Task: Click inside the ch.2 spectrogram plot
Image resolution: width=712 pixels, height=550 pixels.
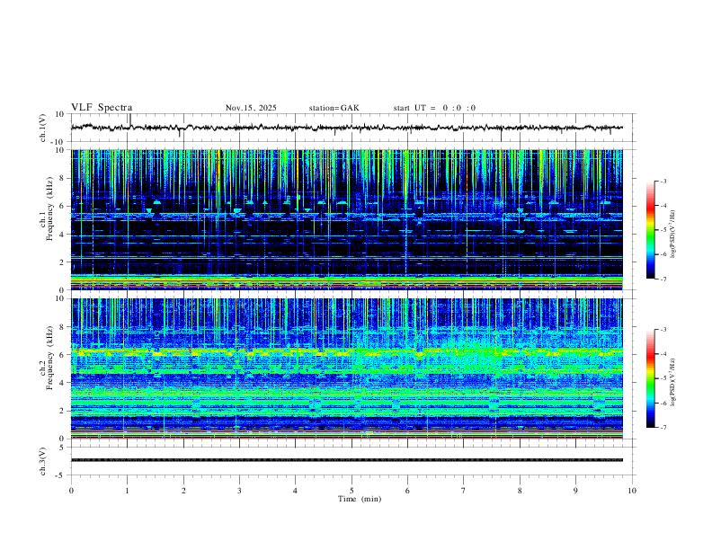Action: pos(347,368)
